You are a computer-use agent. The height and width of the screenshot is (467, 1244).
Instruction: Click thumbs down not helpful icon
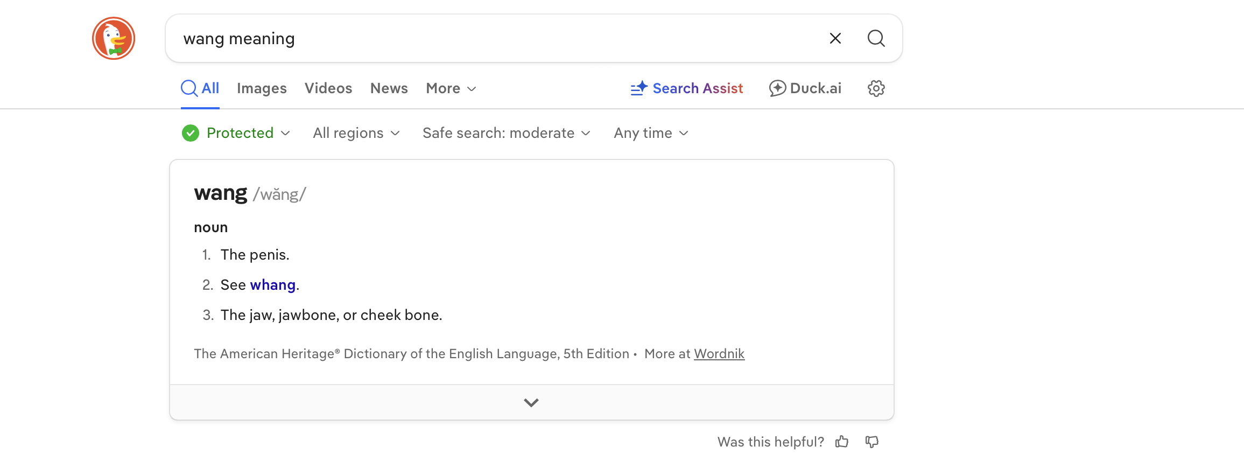872,442
